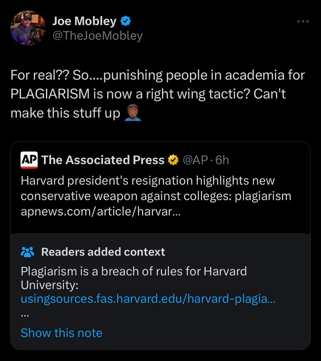This screenshot has width=321, height=361.
Task: Click the quoted Harvard president resignation text
Action: (156, 188)
